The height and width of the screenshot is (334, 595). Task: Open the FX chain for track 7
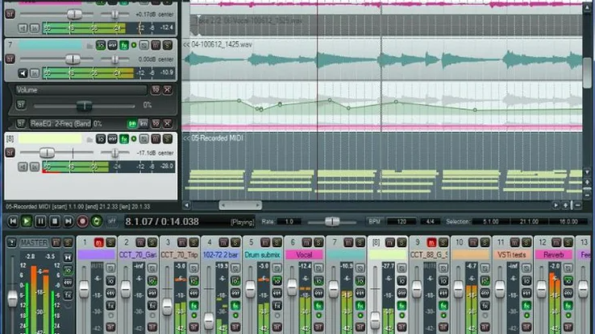(124, 45)
